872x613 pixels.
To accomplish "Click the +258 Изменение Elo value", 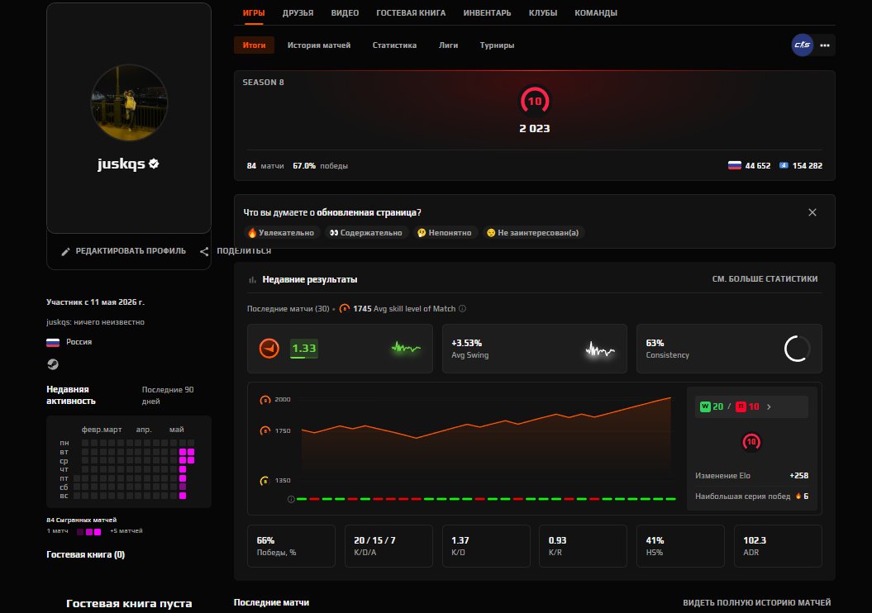I will tap(798, 475).
